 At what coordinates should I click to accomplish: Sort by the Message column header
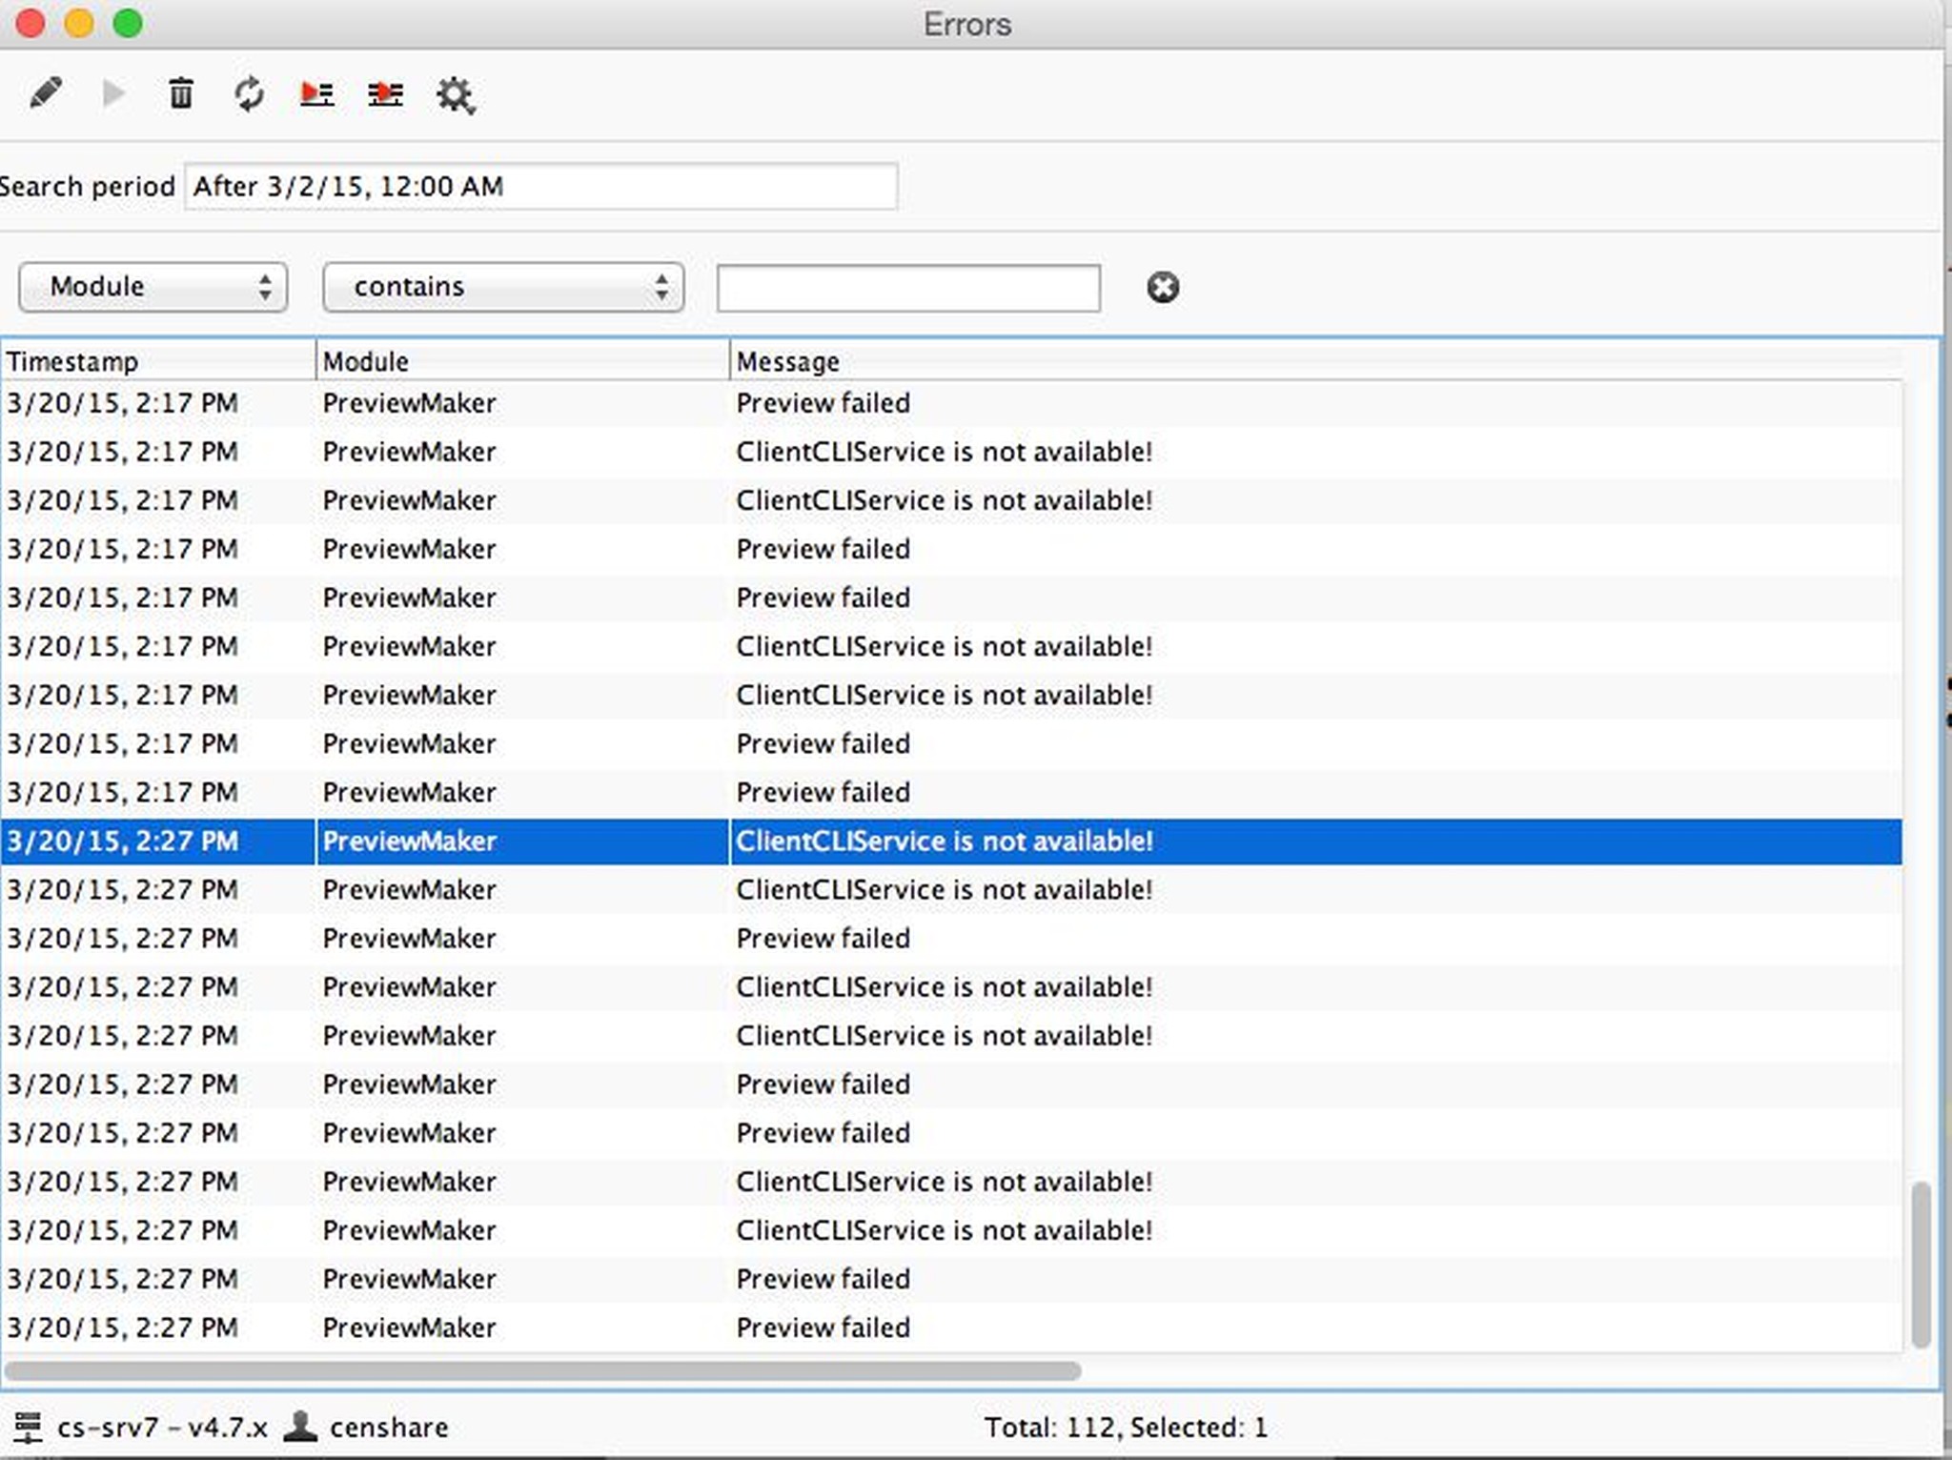click(1315, 361)
